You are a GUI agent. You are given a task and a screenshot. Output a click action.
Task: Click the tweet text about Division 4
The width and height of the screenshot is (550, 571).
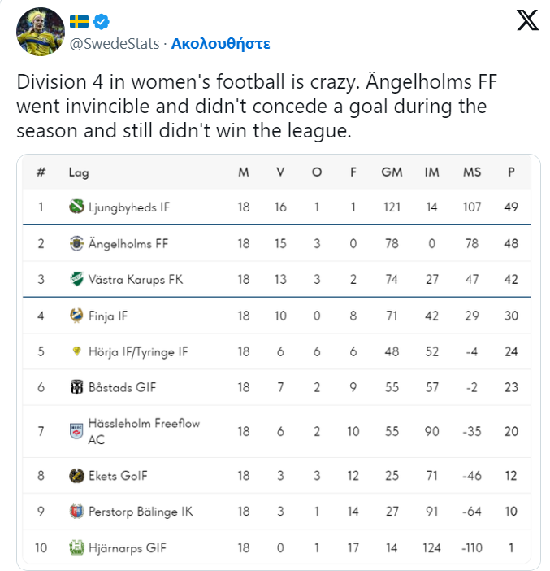pos(257,106)
